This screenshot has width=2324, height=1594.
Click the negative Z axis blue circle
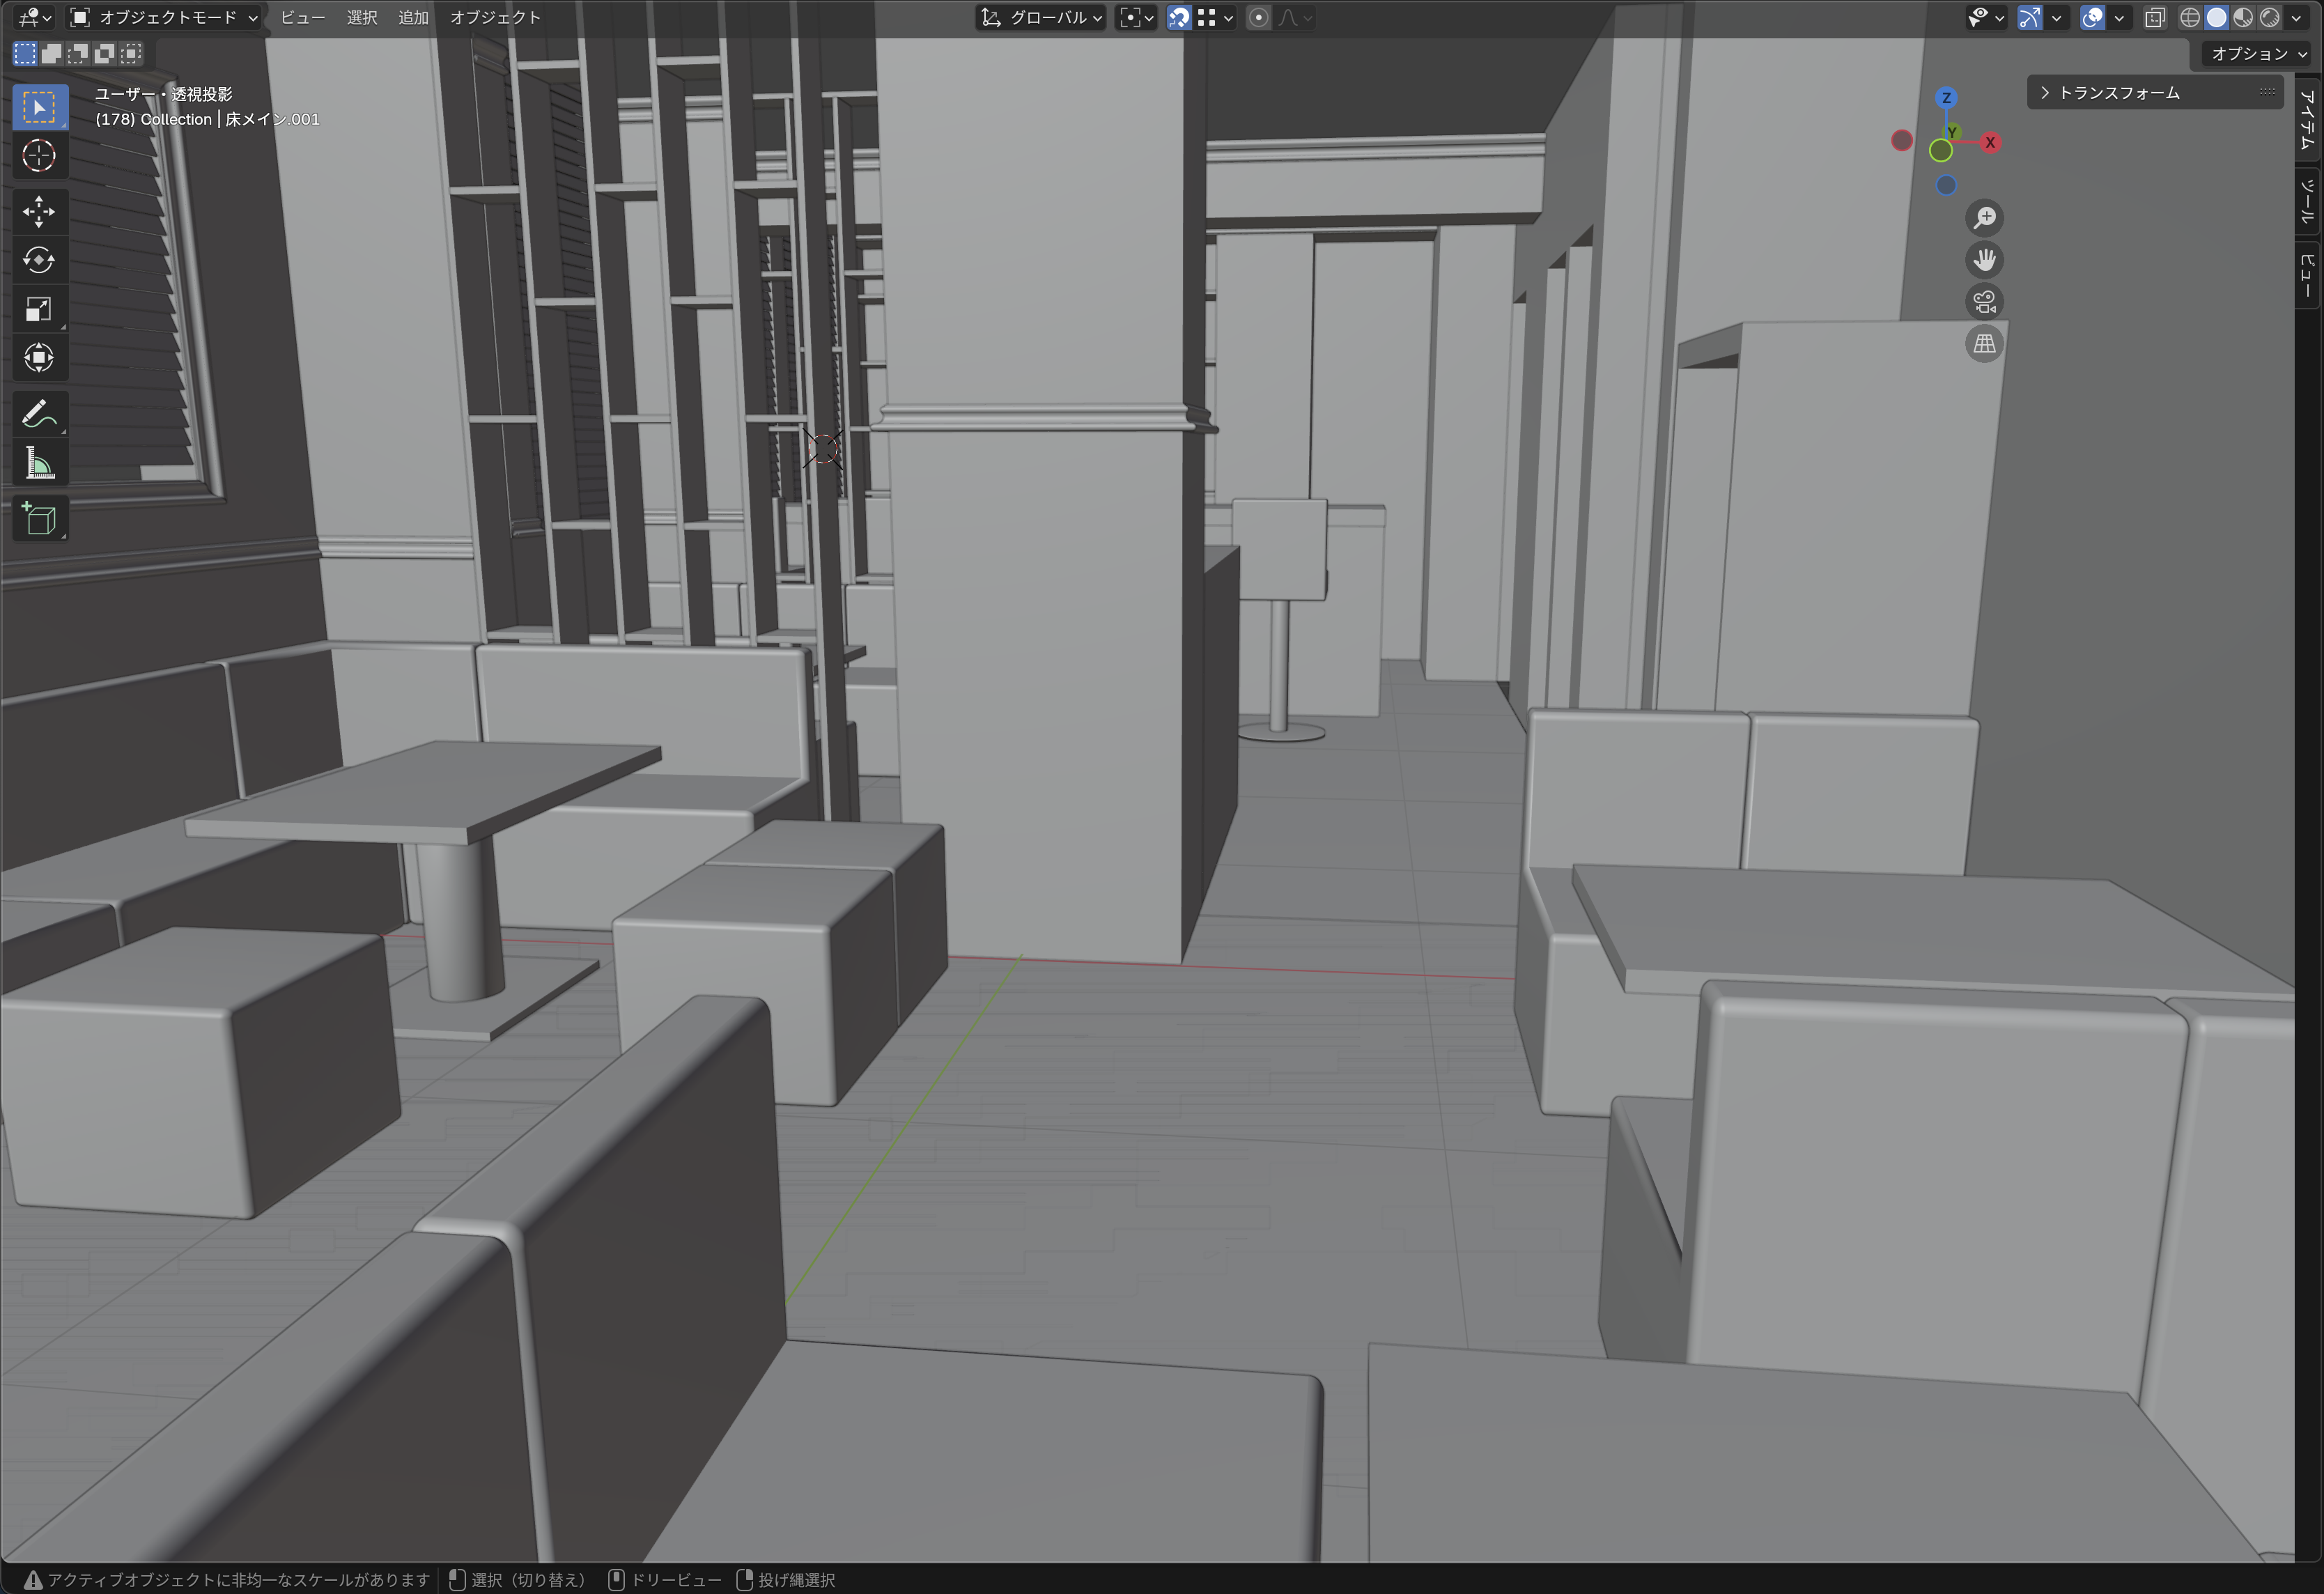1946,185
